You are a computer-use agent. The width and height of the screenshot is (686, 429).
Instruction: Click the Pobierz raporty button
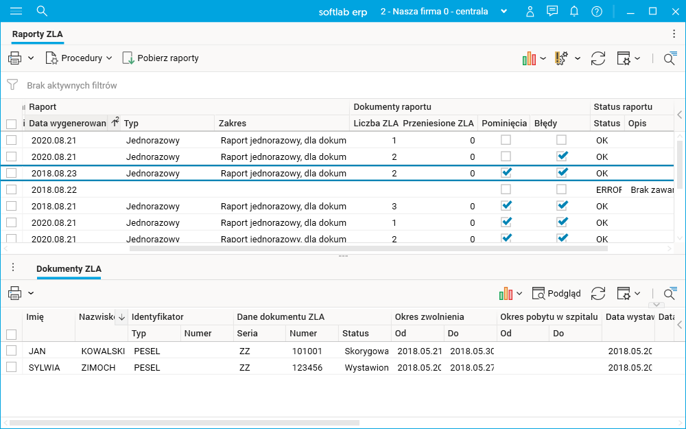(x=161, y=58)
